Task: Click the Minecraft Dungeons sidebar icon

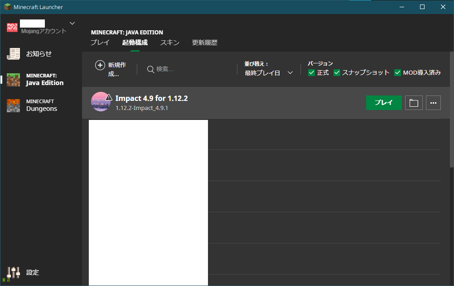Action: [13, 105]
